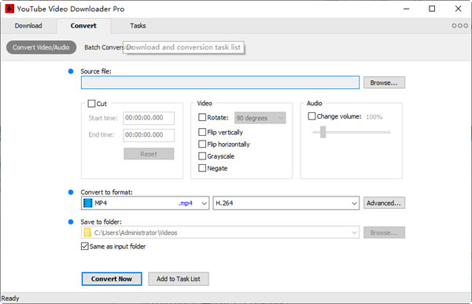Click the Start time field
The height and width of the screenshot is (304, 472).
(149, 118)
